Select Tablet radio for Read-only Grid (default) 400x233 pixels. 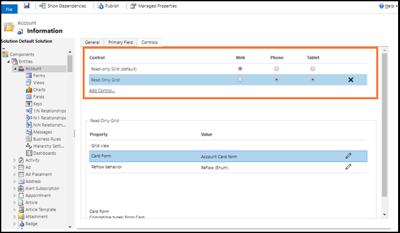313,68
